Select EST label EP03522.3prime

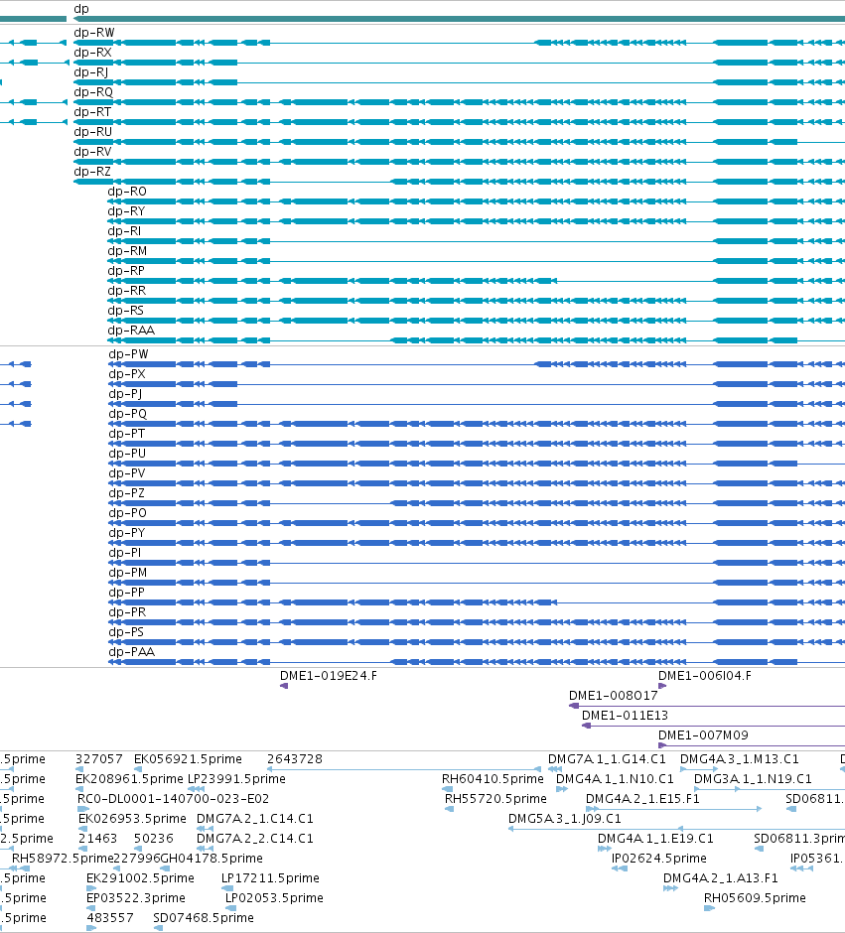pos(136,897)
